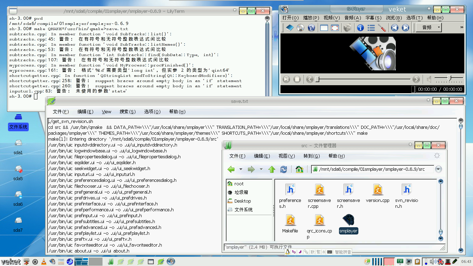Image resolution: width=473 pixels, height=266 pixels.
Task: Mute audio using SMPlayer speaker icon
Action: tap(429, 79)
